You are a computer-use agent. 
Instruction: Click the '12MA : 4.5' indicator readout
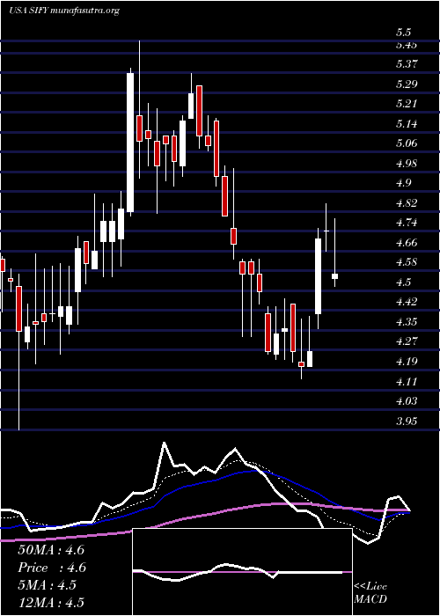51,603
